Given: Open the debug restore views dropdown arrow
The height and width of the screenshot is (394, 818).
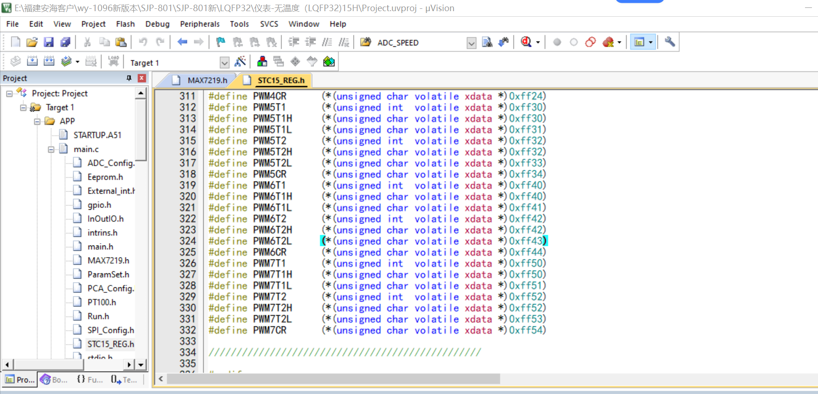Looking at the screenshot, I should [x=538, y=42].
